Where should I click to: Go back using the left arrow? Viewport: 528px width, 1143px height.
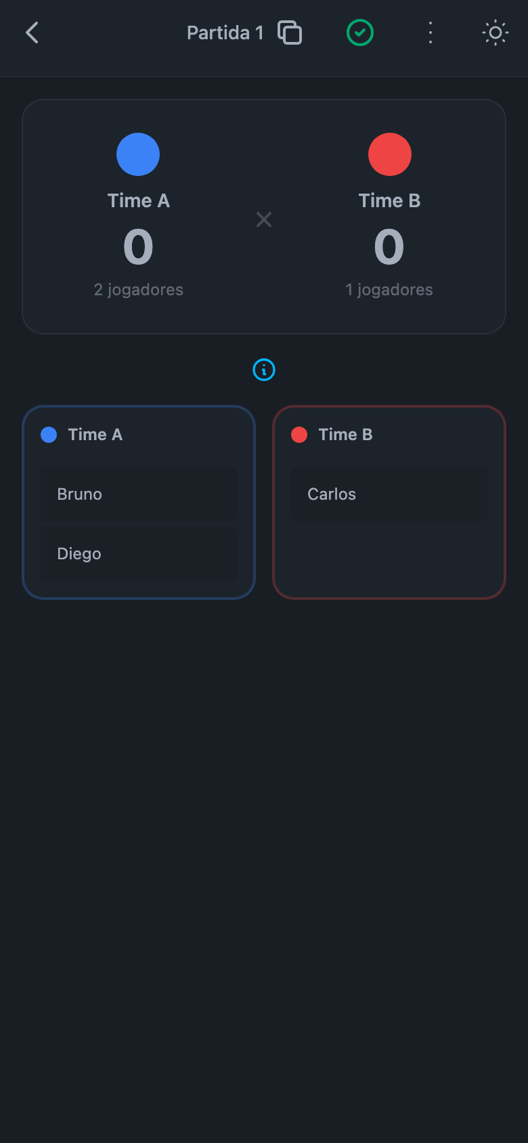pos(32,33)
